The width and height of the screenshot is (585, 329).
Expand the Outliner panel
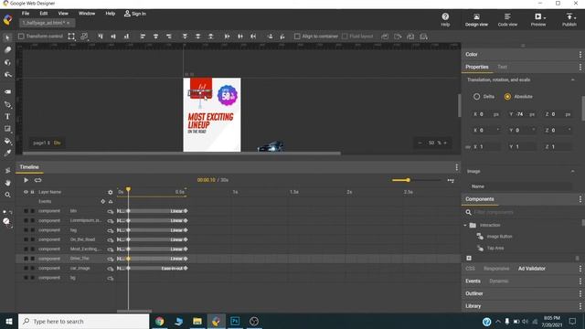coord(473,293)
